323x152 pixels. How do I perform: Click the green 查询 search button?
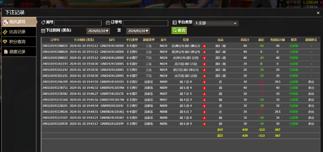point(179,30)
